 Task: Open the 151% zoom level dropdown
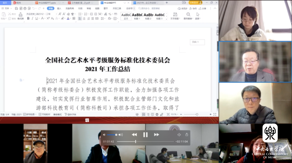(x=174, y=114)
